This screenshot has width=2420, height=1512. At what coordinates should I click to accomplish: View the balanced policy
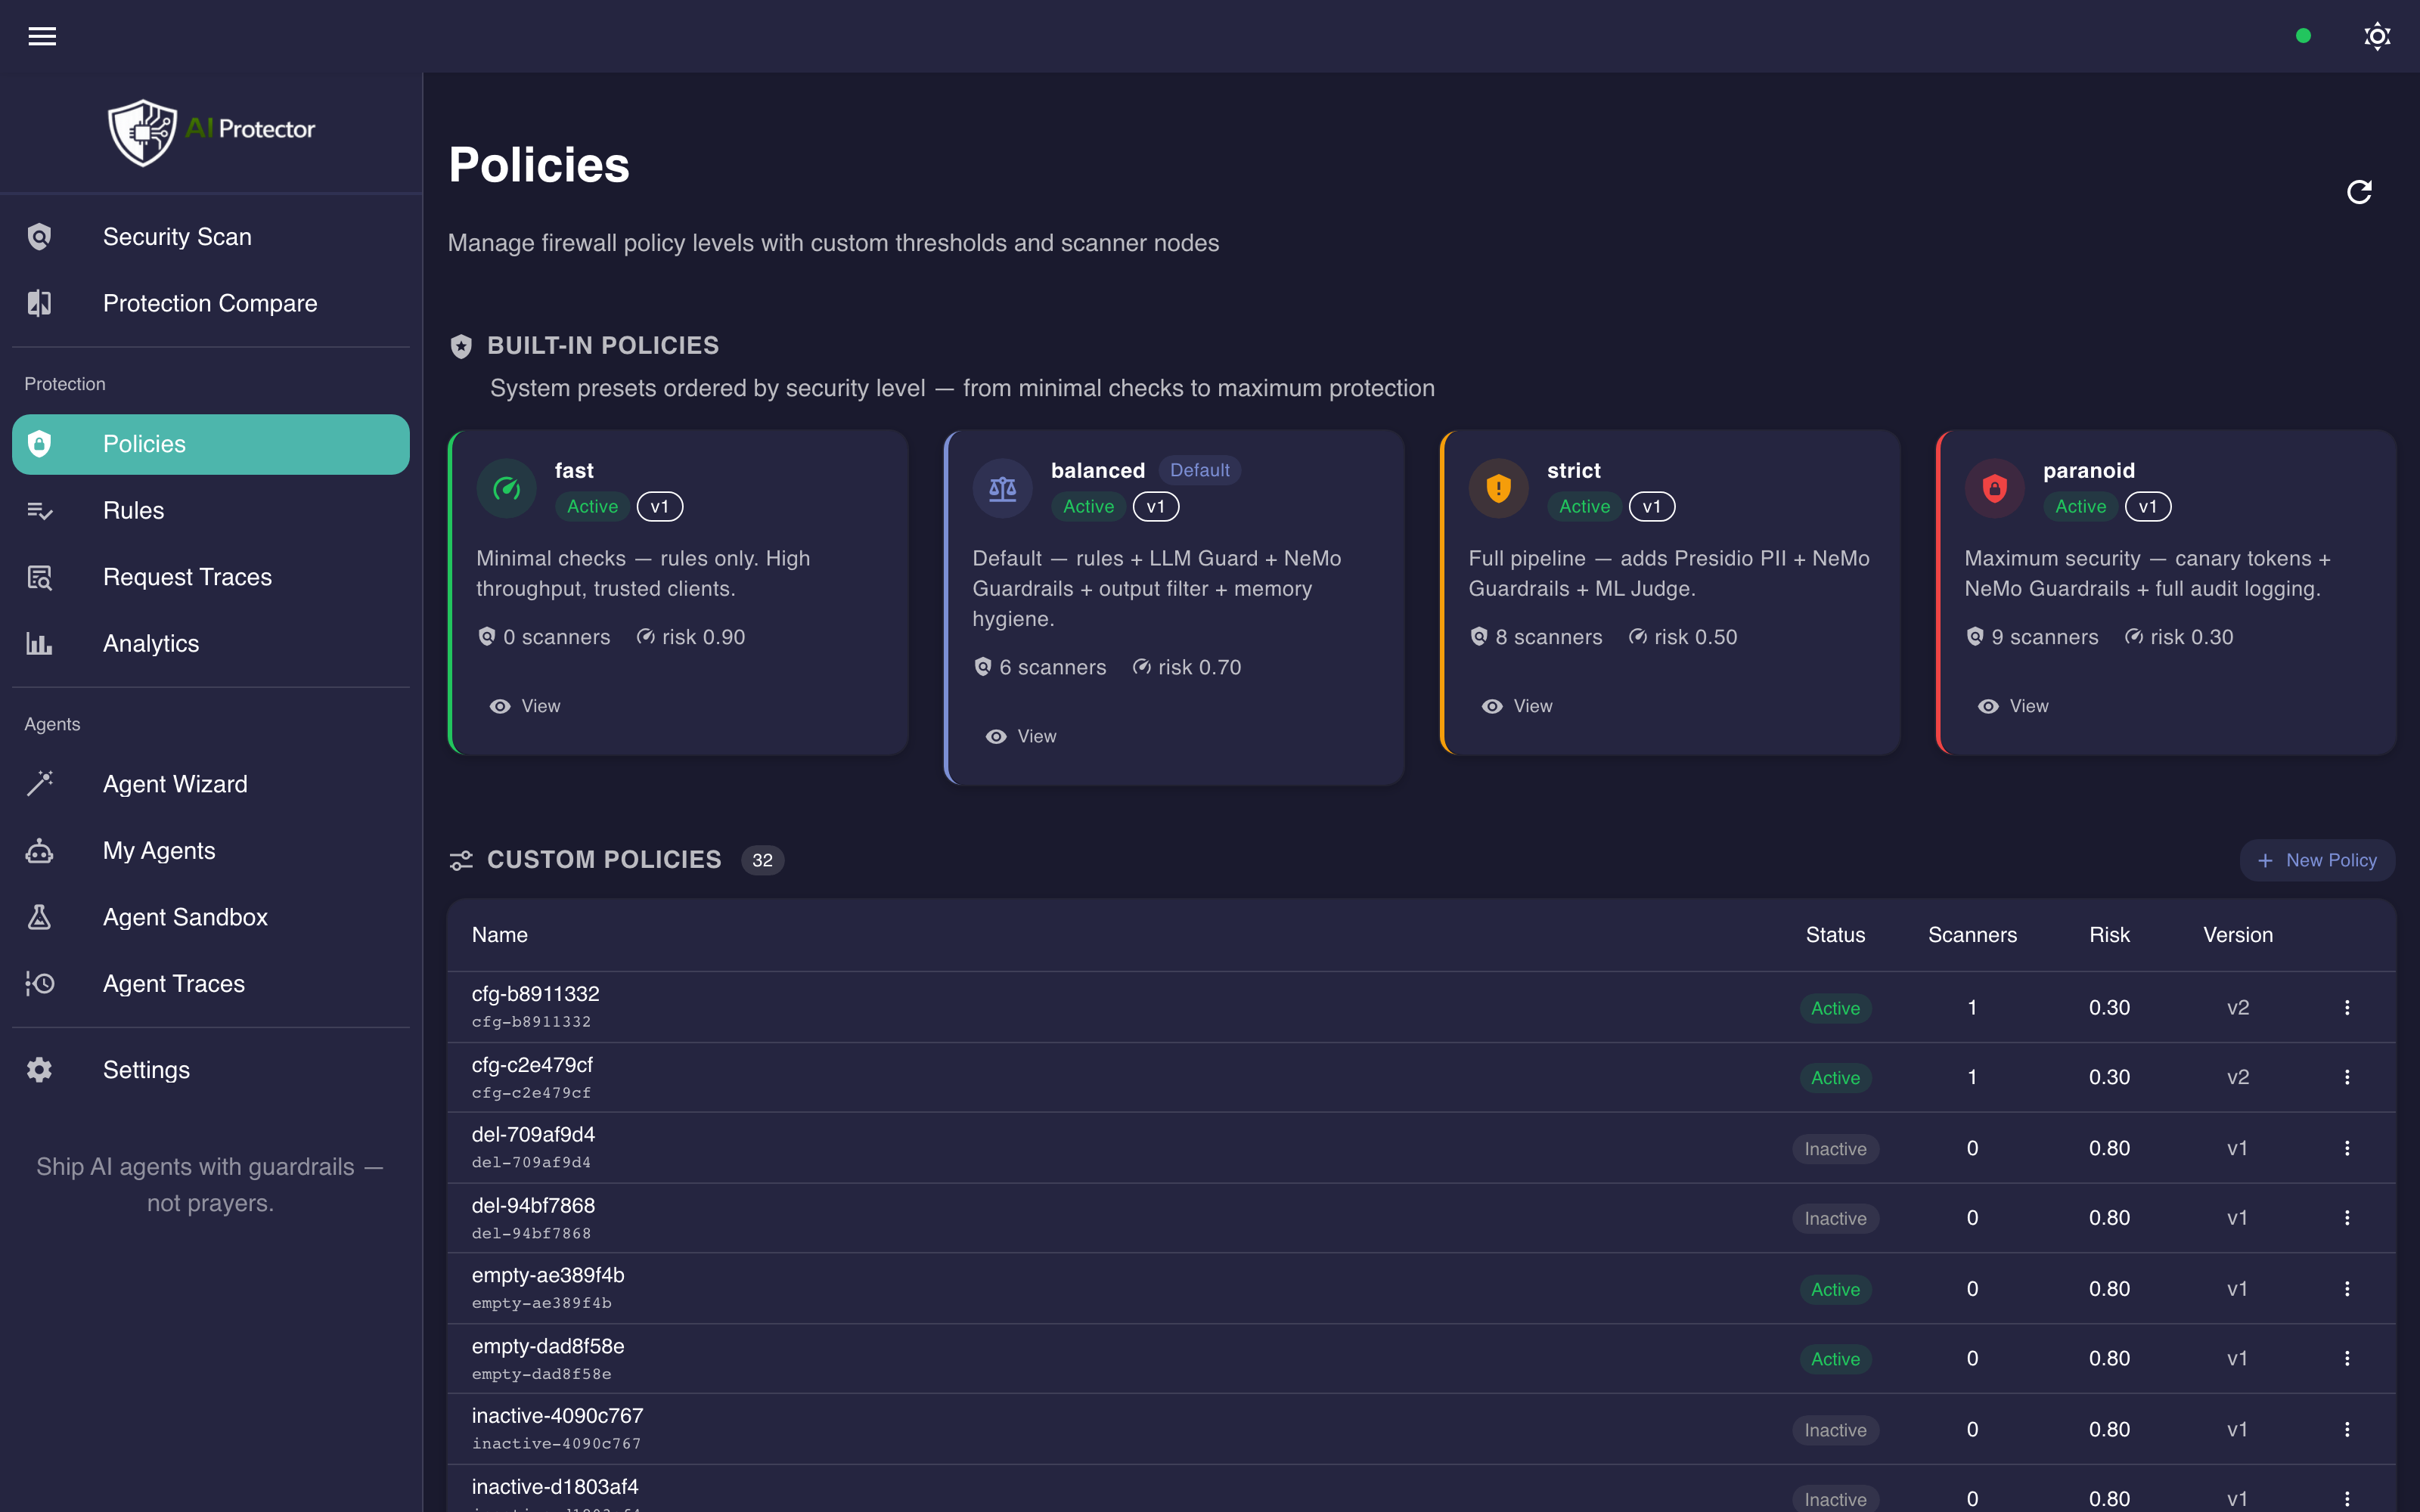tap(1021, 736)
